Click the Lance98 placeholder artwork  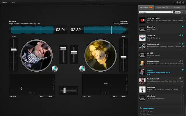click(x=142, y=55)
